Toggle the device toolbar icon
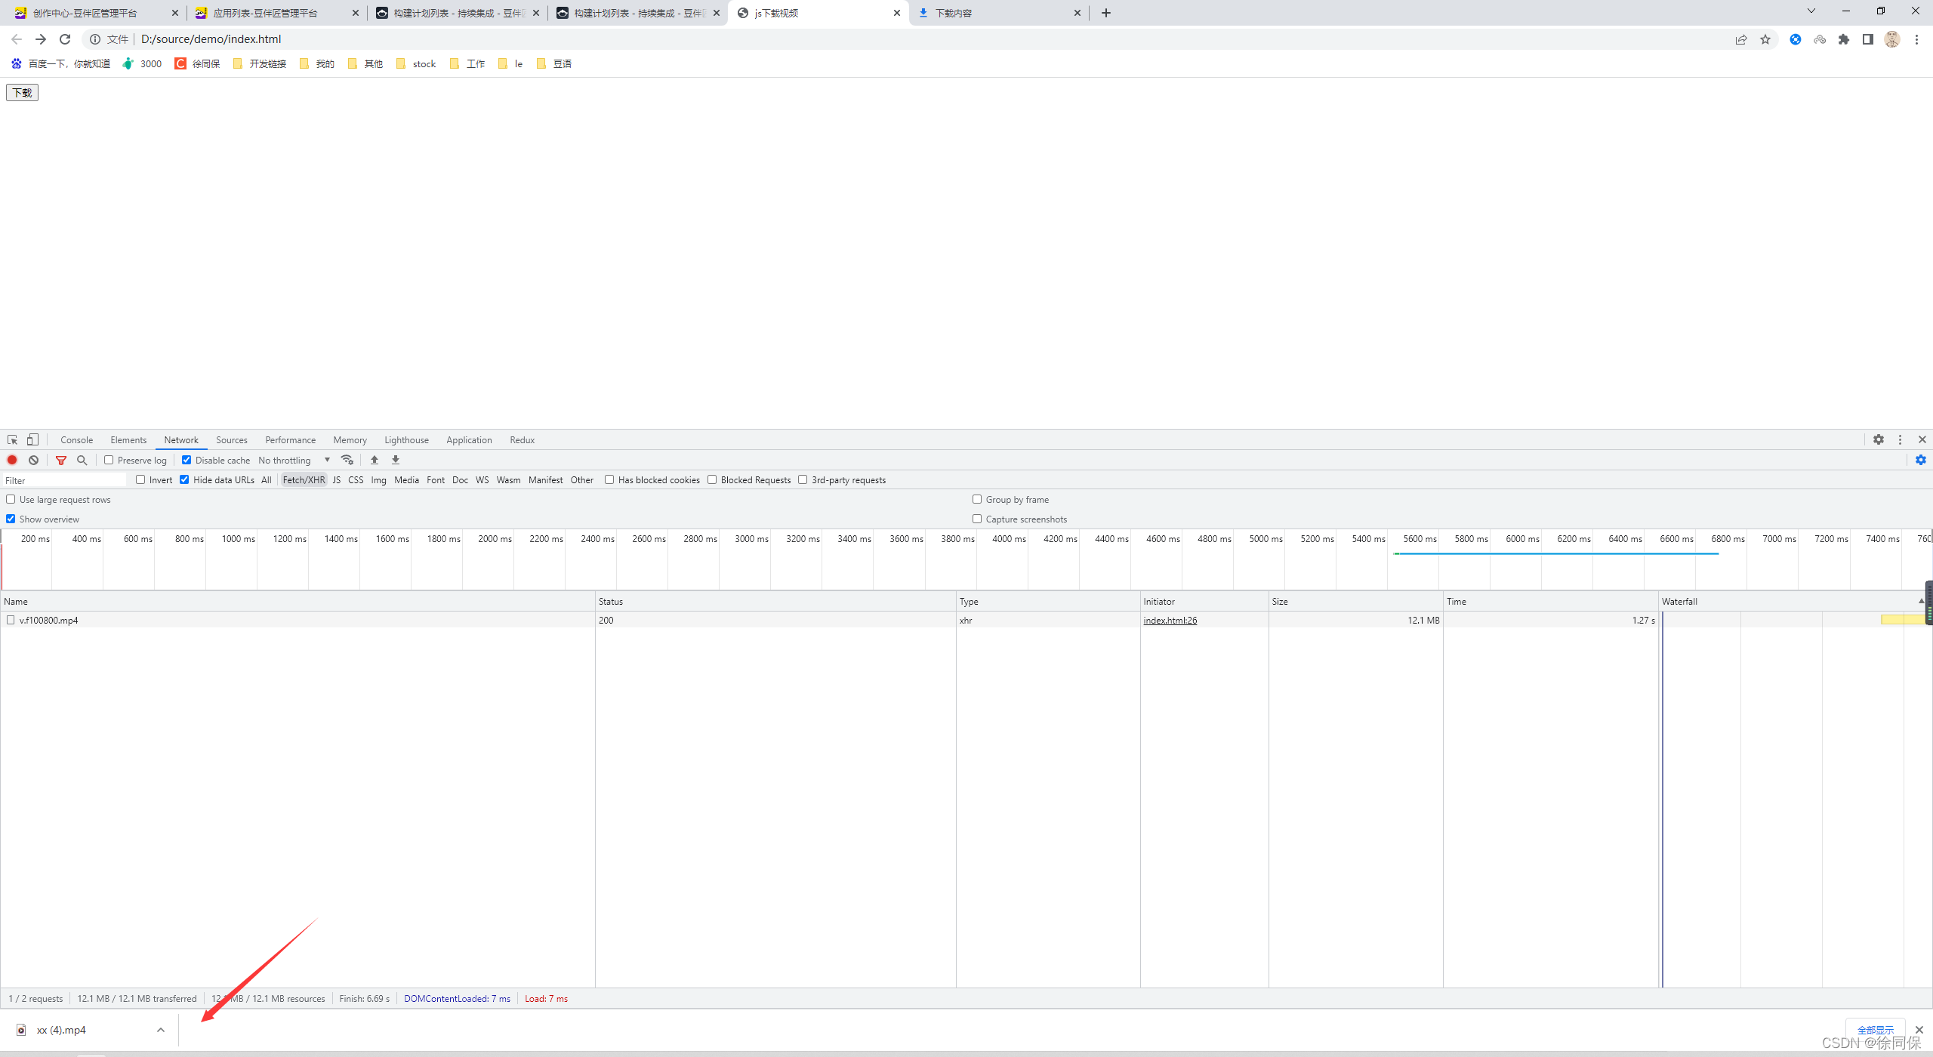 (x=32, y=439)
